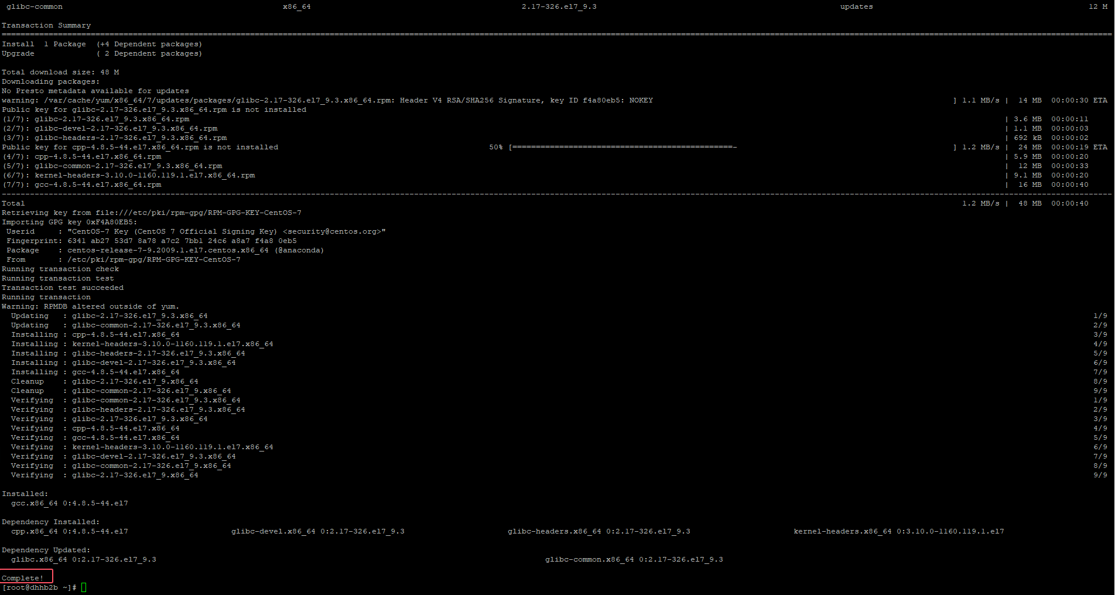The width and height of the screenshot is (1115, 595).
Task: Click 'kernel-headers.x86_64 0:3.10.0-1160.119.1.el7' entry
Action: [x=899, y=531]
